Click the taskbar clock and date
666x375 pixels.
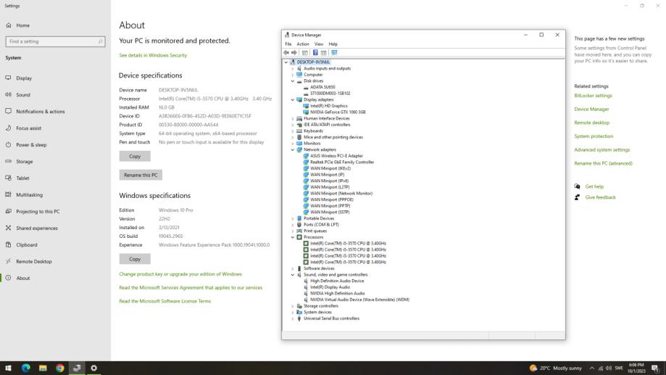click(636, 368)
